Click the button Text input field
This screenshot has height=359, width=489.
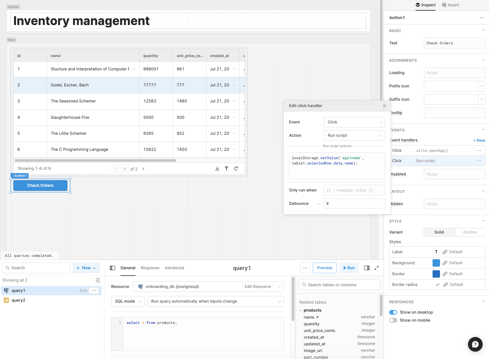click(455, 43)
